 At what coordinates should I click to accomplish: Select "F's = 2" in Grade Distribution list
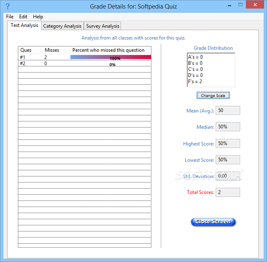(195, 81)
